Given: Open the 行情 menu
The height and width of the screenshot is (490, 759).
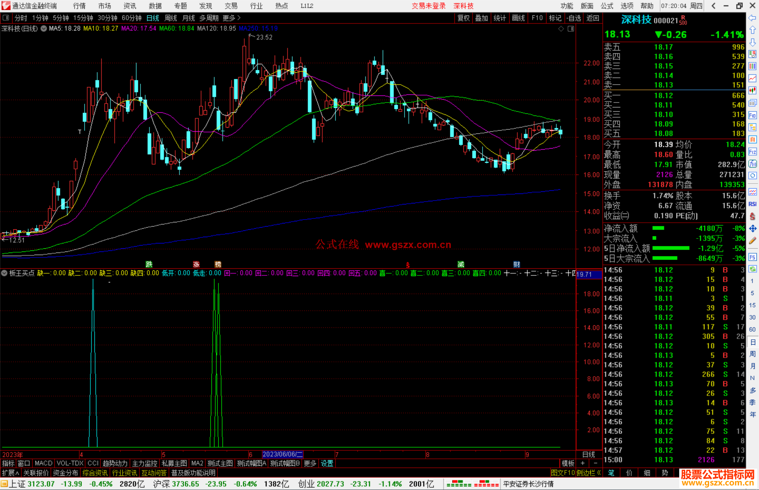Looking at the screenshot, I should pos(79,6).
